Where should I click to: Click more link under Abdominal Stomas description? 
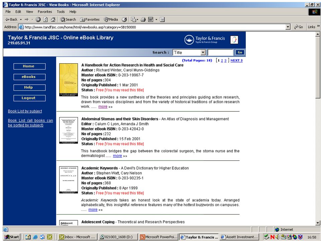point(117,156)
